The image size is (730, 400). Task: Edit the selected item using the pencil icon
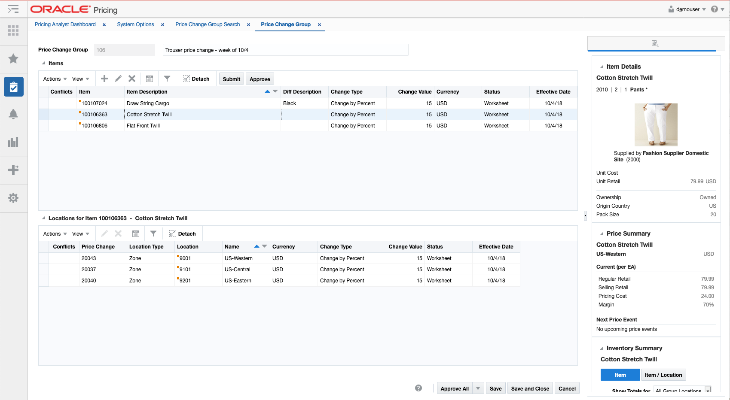[118, 79]
